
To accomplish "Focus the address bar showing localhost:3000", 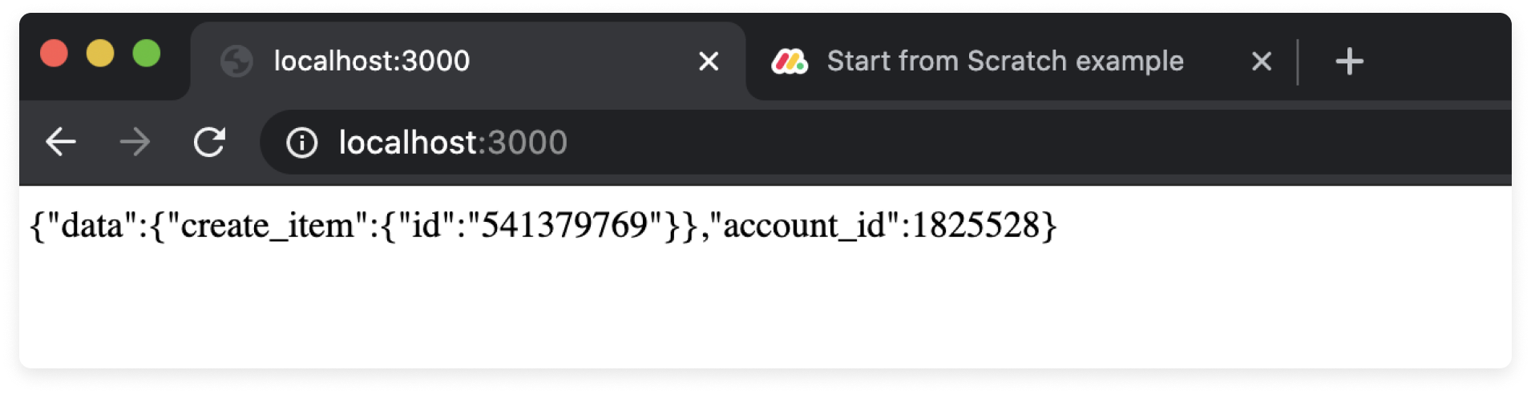I will coord(882,143).
